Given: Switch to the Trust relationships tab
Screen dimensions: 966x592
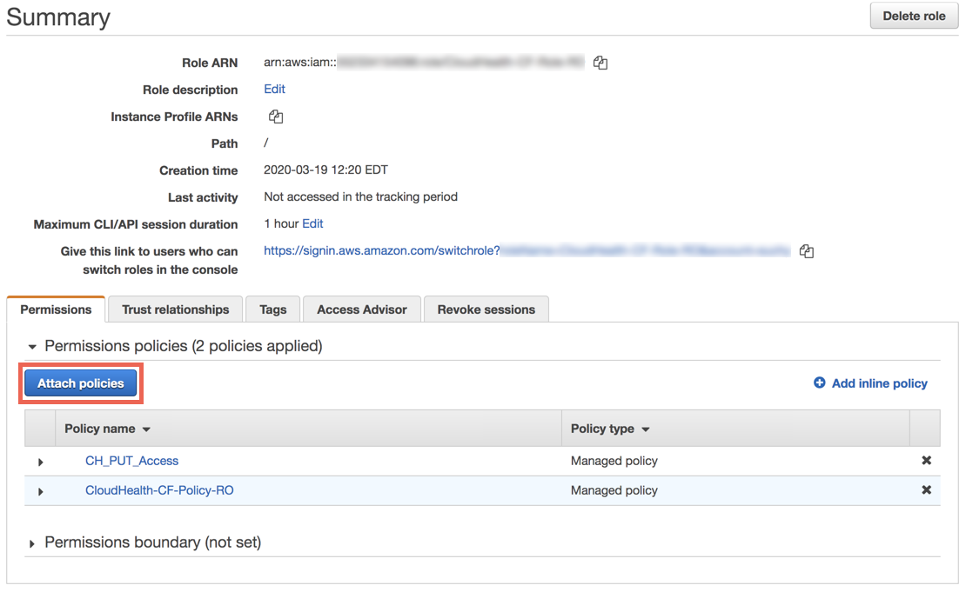Looking at the screenshot, I should 174,309.
